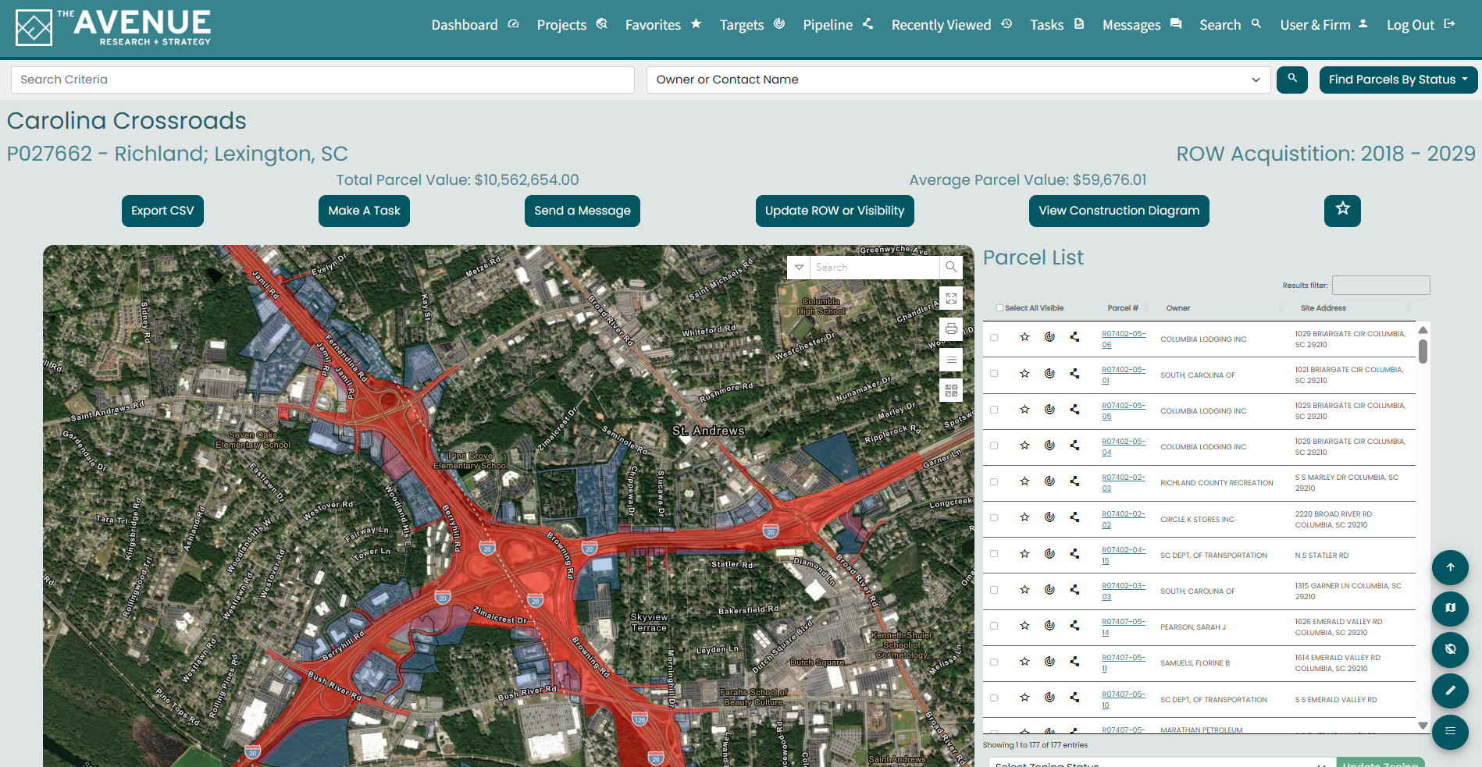This screenshot has width=1482, height=767.
Task: Open map layer list icon
Action: (x=951, y=360)
